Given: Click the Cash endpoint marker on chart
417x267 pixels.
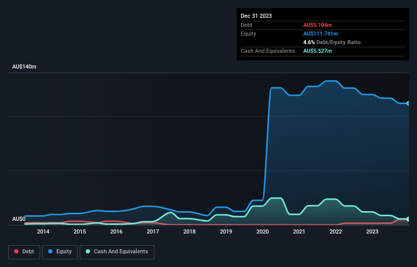Looking at the screenshot, I should 408,219.
